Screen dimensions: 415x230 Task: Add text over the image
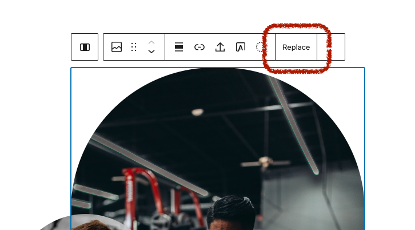(x=241, y=47)
